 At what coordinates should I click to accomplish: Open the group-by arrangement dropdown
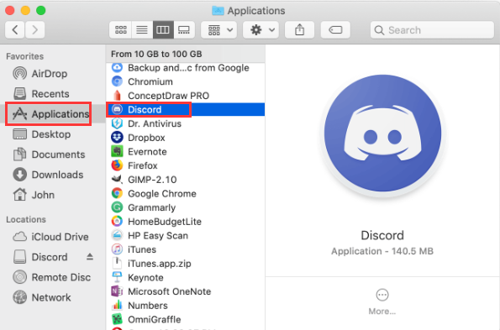coord(219,30)
